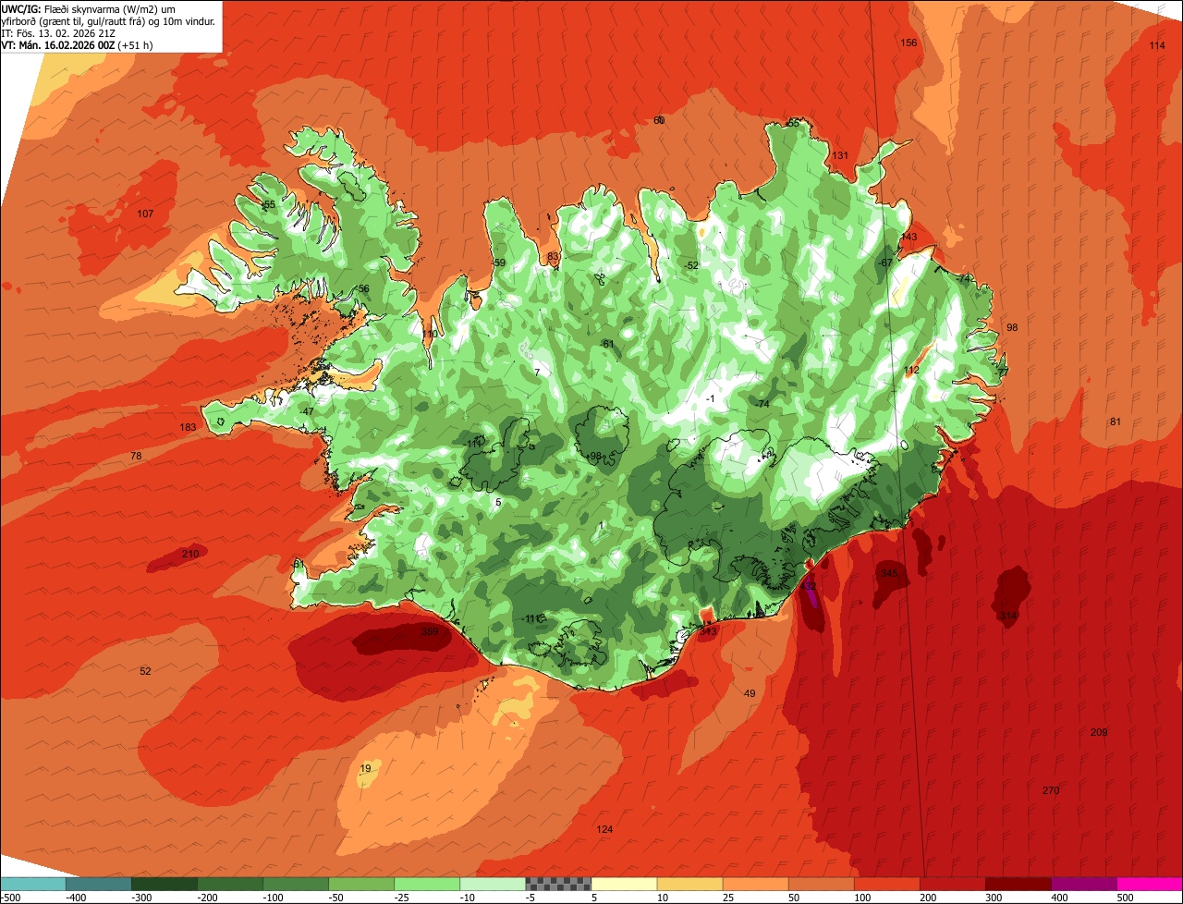Click the map value 156
The height and width of the screenshot is (904, 1183).
pyautogui.click(x=909, y=43)
